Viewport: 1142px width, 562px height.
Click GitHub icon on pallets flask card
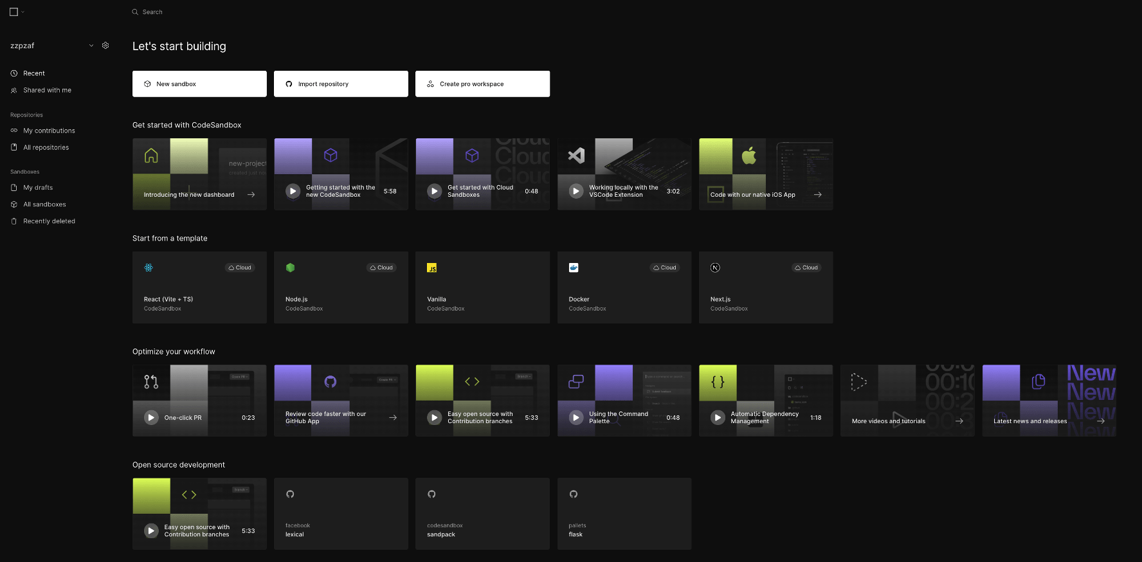point(574,494)
